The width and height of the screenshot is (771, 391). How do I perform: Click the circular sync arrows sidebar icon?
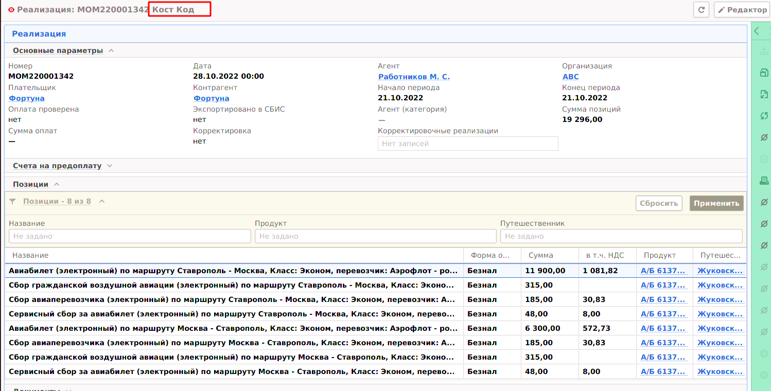[x=764, y=116]
